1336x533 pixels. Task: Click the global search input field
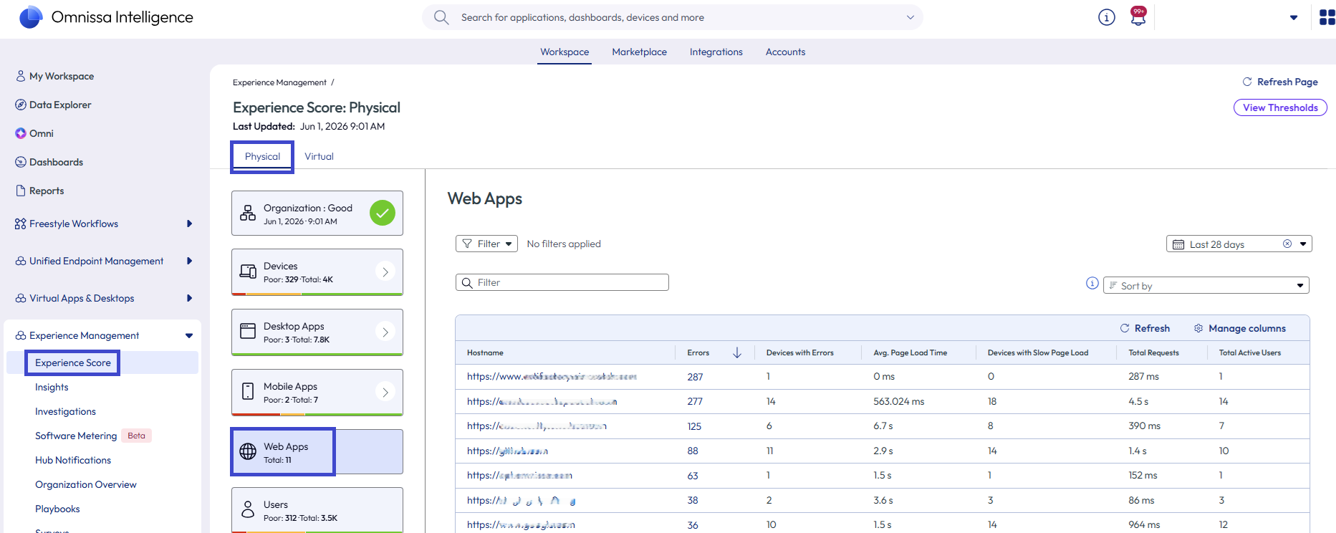click(x=673, y=17)
